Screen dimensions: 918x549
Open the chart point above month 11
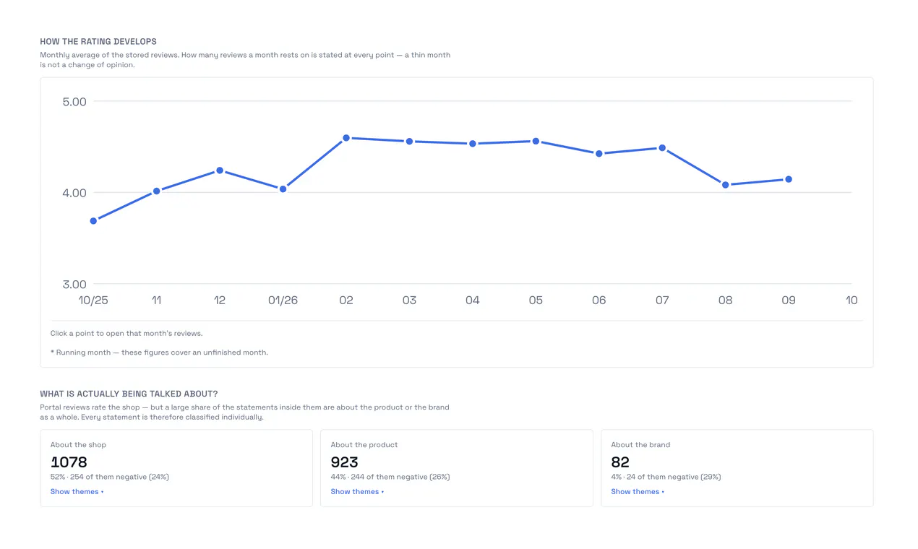tap(156, 191)
